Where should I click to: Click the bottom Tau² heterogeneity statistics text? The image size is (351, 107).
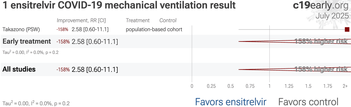(36, 103)
